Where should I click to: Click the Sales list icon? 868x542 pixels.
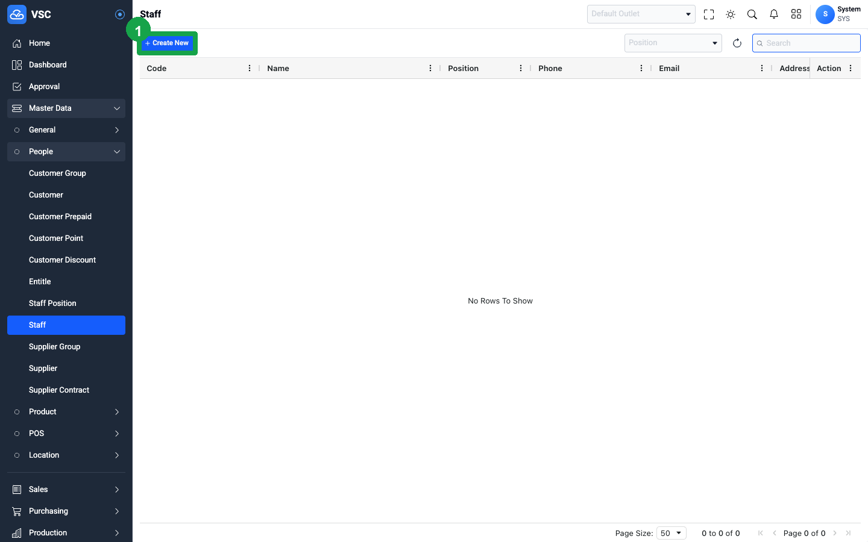coord(17,490)
